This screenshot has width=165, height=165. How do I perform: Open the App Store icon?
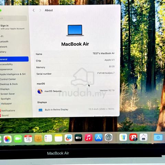99,137
